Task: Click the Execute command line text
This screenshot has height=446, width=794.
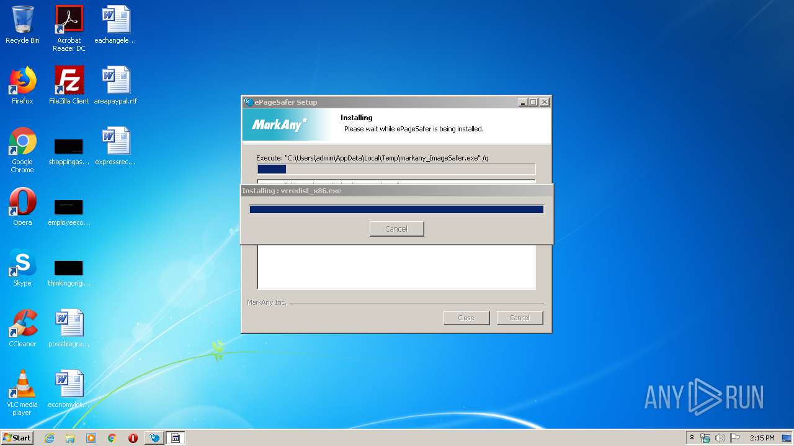Action: click(x=372, y=158)
